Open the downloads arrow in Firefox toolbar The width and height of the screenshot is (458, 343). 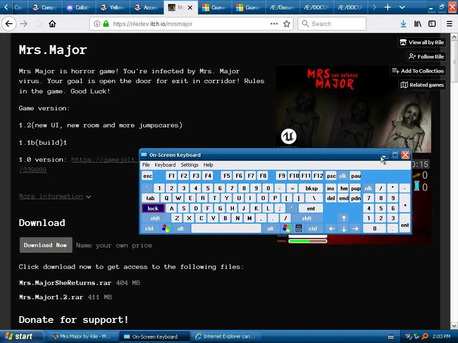(x=403, y=24)
